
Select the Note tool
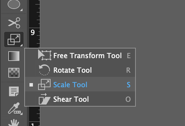pos(14,91)
